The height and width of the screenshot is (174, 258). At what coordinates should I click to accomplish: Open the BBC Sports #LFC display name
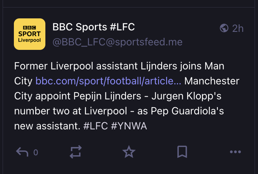point(94,27)
